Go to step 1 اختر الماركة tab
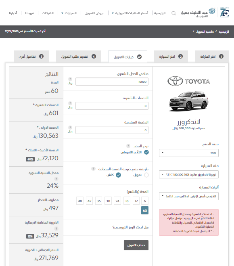The height and width of the screenshot is (266, 234). pos(212,57)
